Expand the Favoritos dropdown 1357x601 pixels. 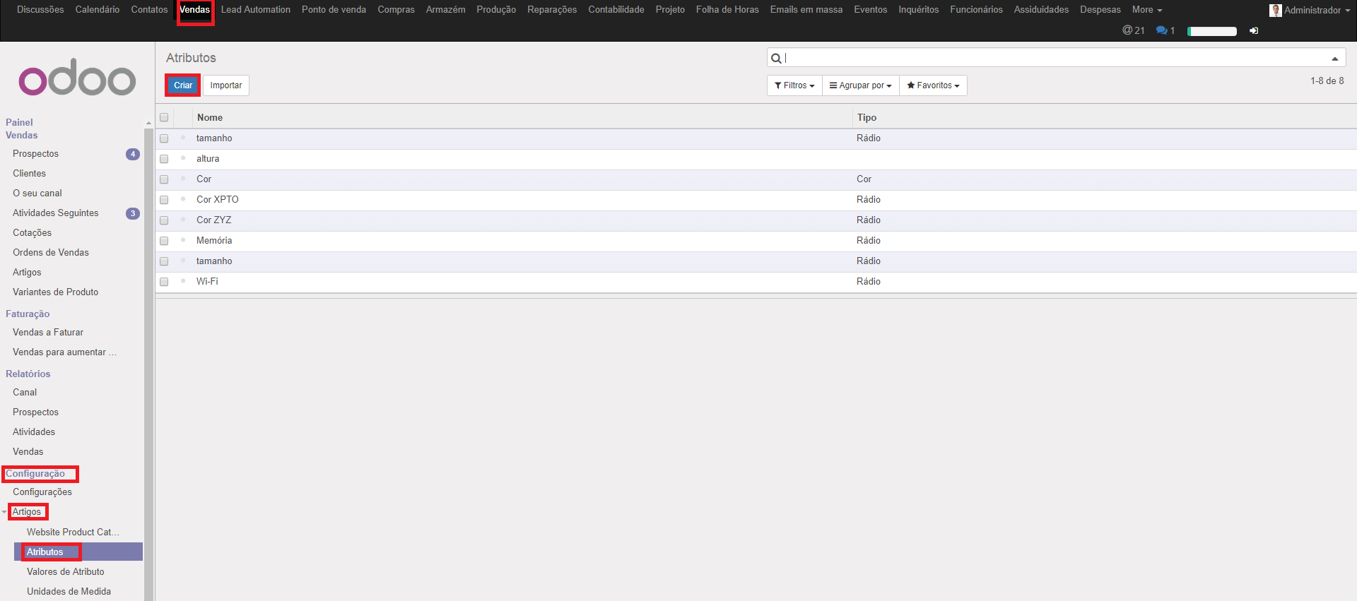tap(933, 85)
